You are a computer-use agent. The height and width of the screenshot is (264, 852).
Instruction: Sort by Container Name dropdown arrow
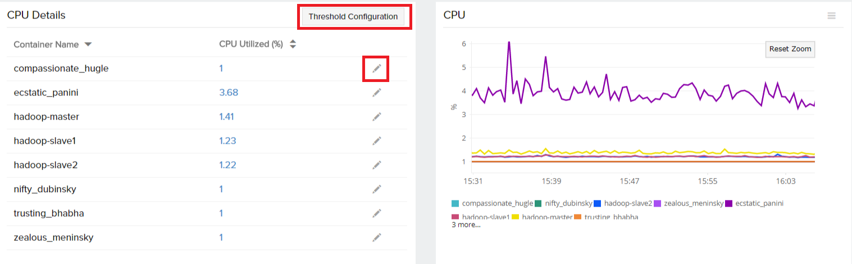pos(88,44)
